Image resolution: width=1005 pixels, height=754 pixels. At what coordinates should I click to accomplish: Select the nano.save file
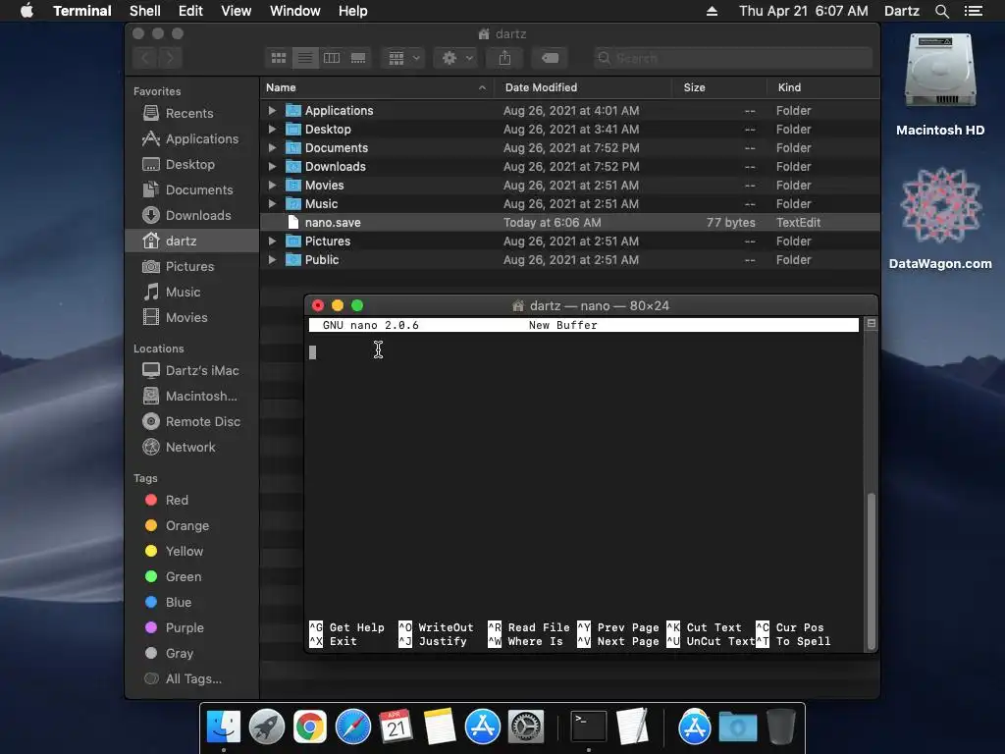570,223
